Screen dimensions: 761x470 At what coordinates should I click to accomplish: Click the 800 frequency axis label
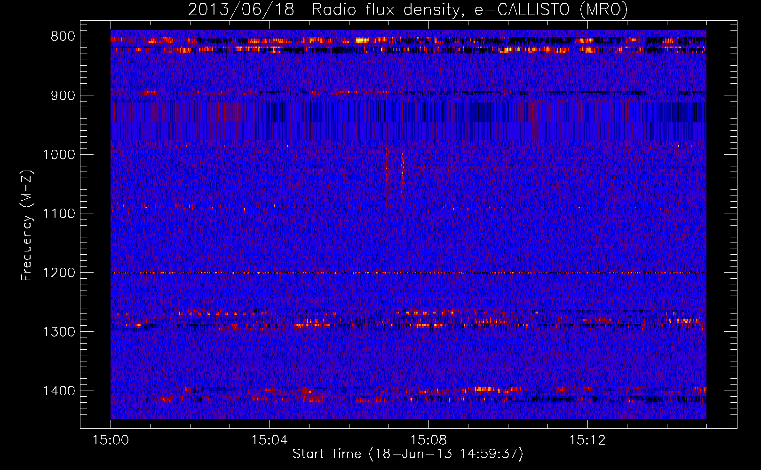click(63, 37)
